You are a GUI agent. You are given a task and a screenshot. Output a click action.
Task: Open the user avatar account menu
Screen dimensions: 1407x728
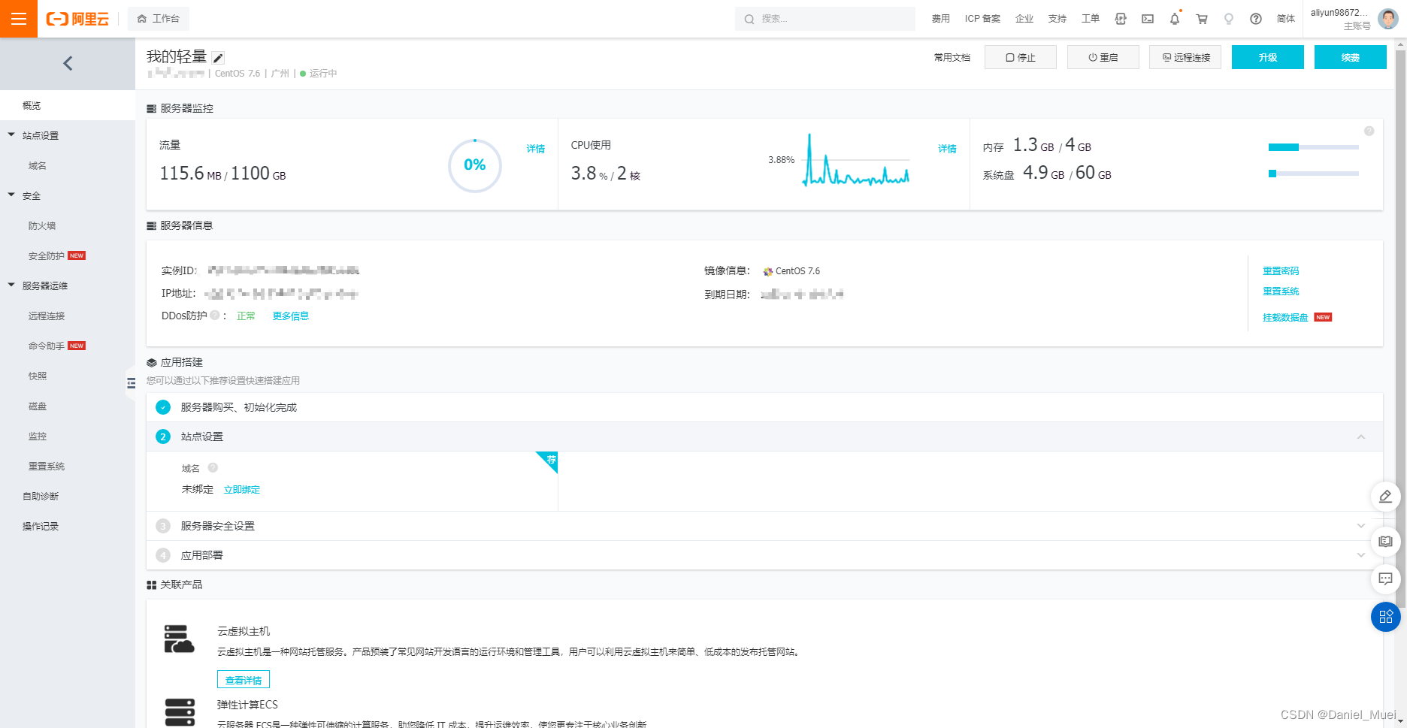tap(1388, 19)
